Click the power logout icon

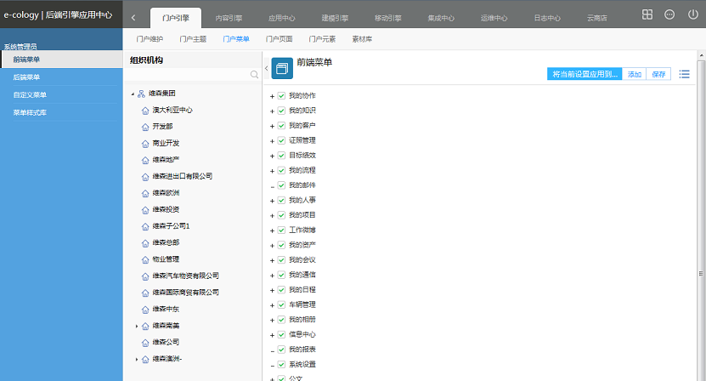(693, 14)
